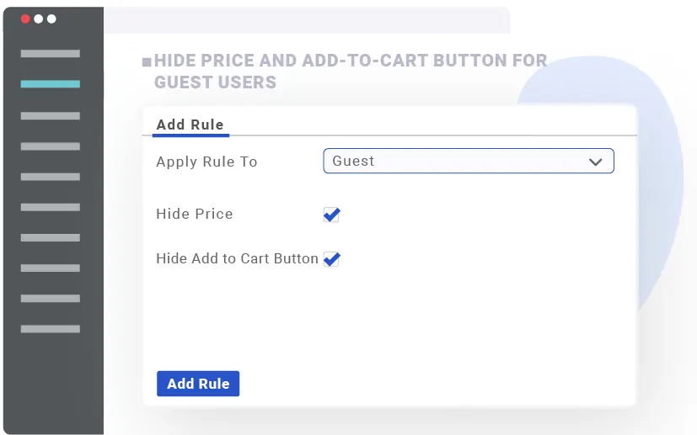Open the fourth sidebar menu item
697x435 pixels.
(51, 146)
